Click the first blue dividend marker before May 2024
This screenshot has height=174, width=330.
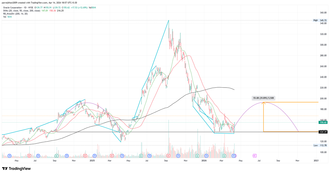(x=9, y=156)
